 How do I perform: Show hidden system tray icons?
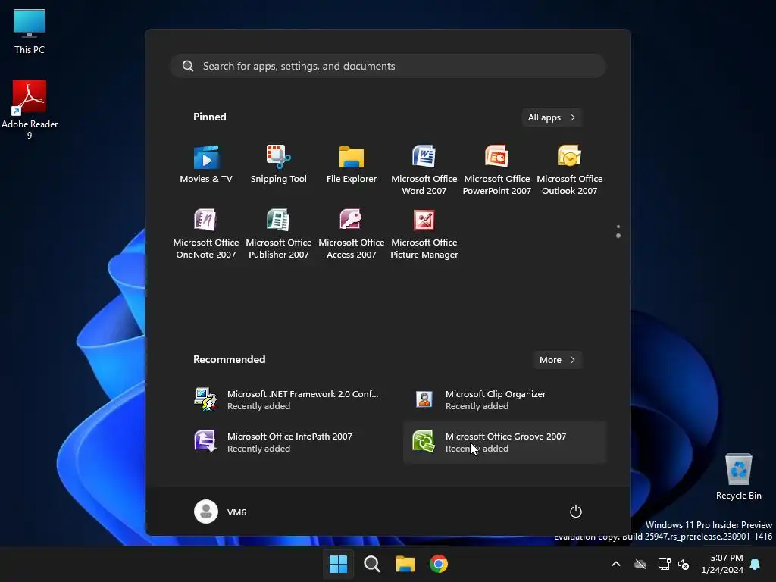tap(616, 564)
